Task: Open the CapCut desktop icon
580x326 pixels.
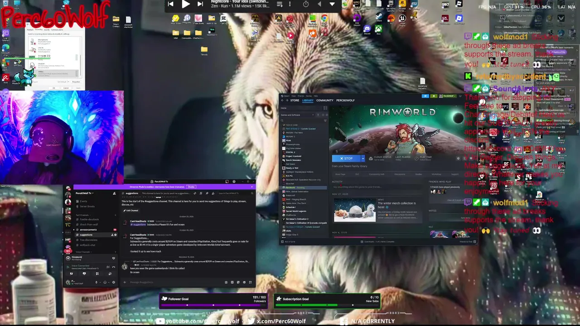Action: pos(223,19)
